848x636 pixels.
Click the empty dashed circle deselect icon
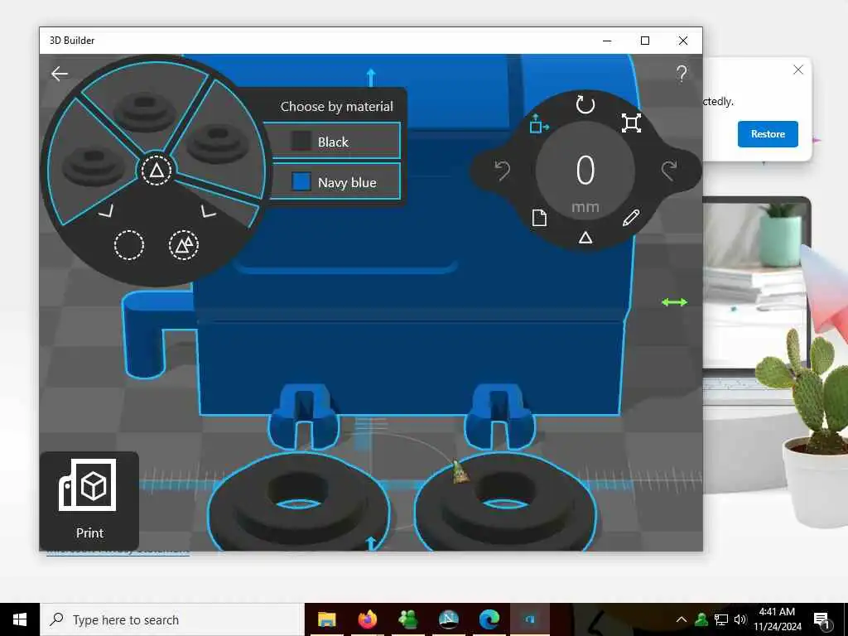(129, 245)
